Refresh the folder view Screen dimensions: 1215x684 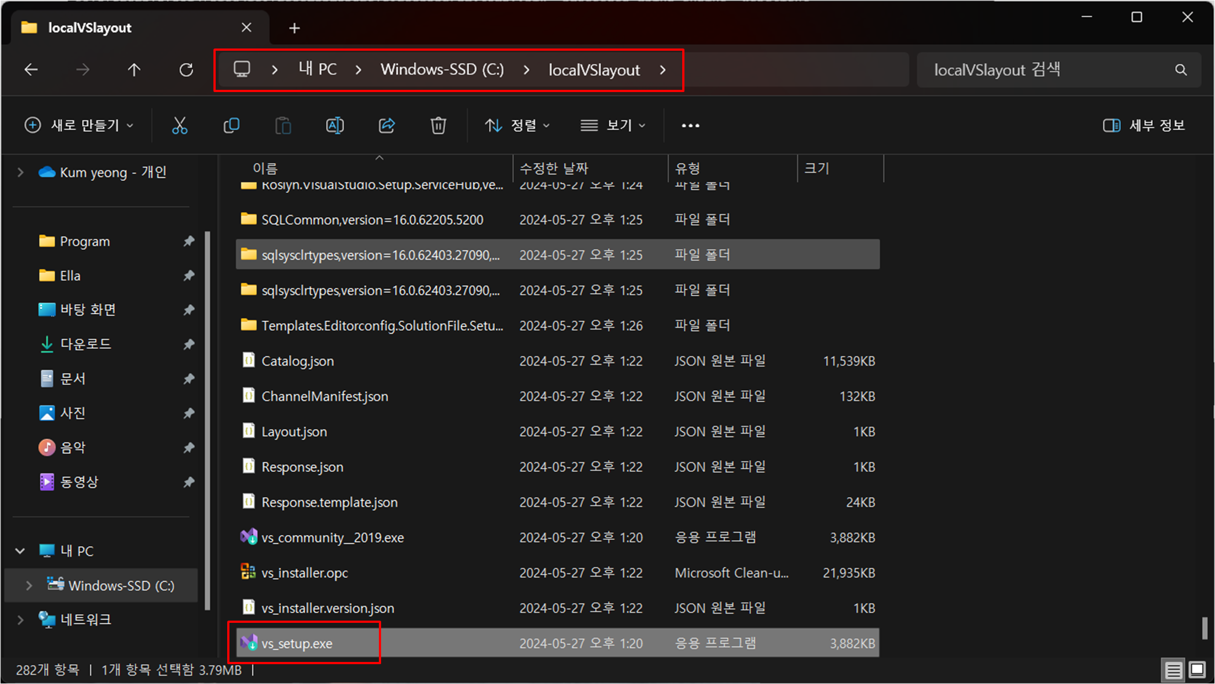coord(186,70)
